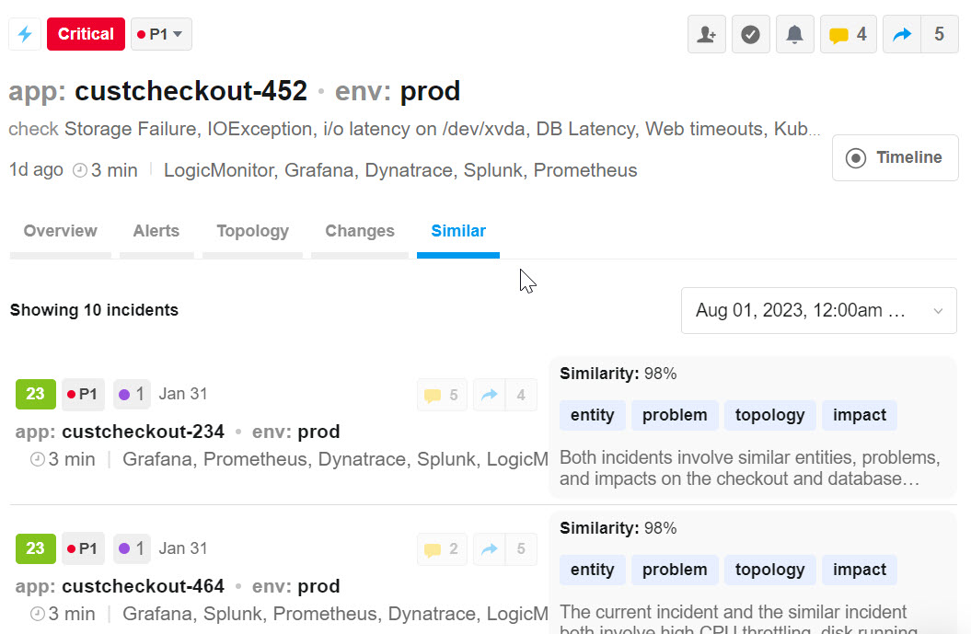Click the lightning bolt incident icon
The image size is (971, 634).
click(25, 34)
